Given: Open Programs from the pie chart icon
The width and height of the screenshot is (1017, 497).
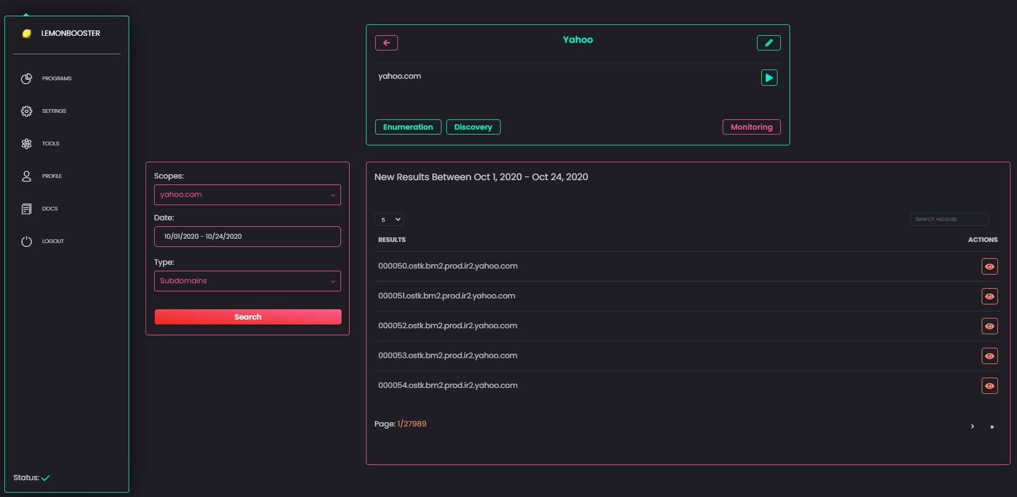Looking at the screenshot, I should [x=26, y=79].
